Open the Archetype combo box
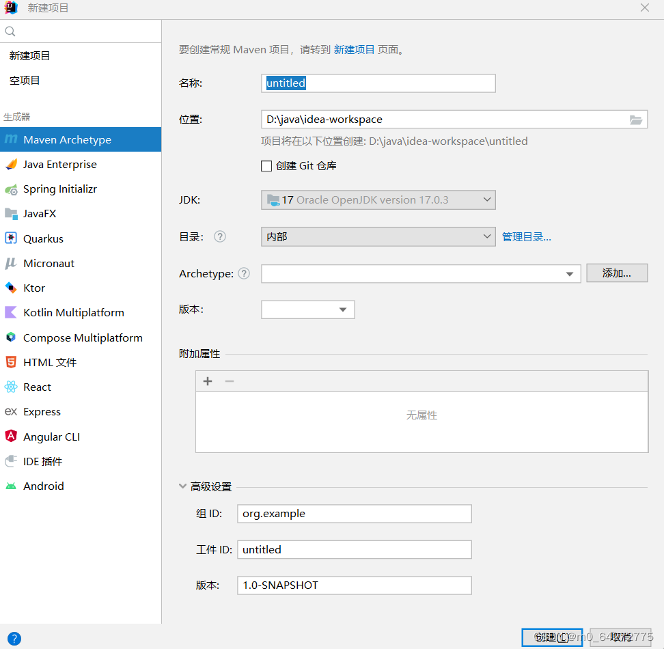The image size is (664, 649). click(421, 274)
